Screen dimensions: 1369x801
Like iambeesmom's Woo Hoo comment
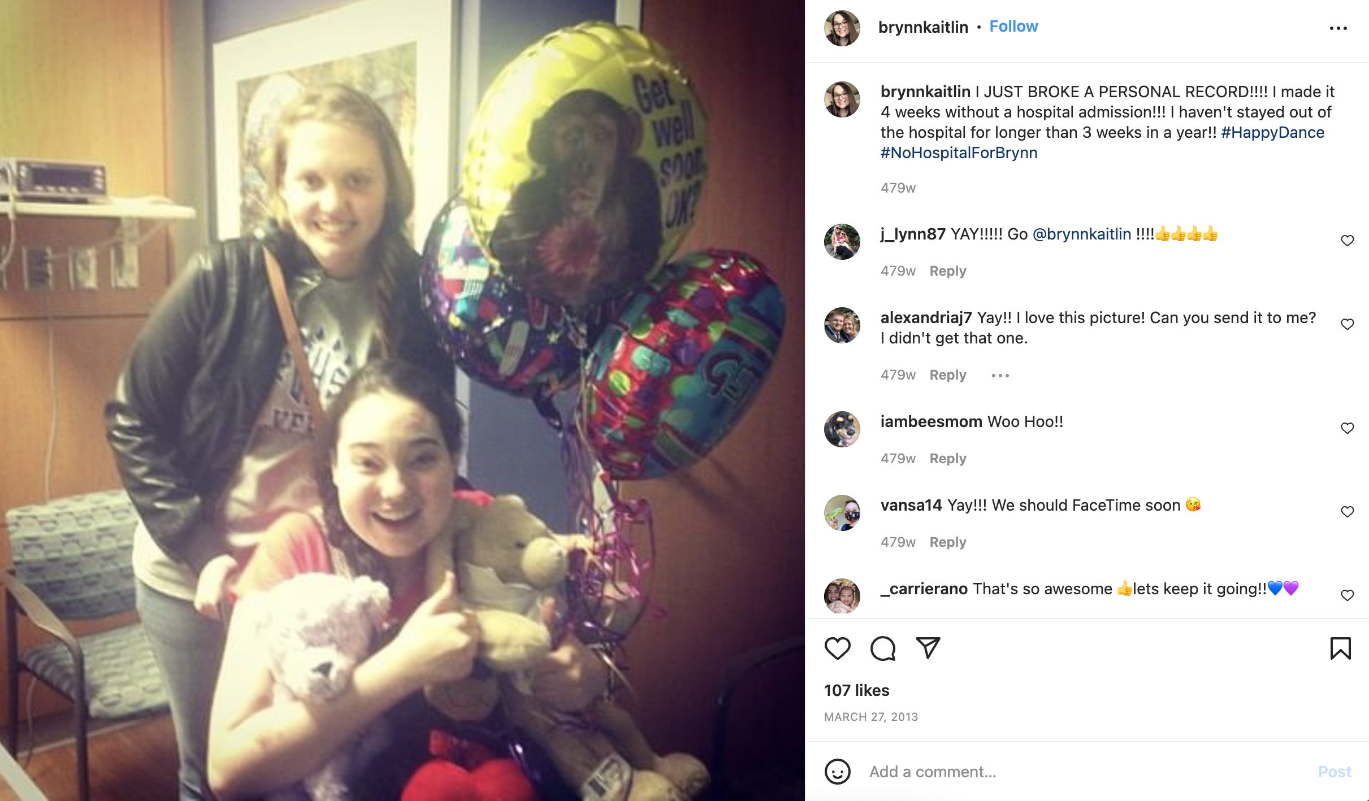[x=1347, y=428]
